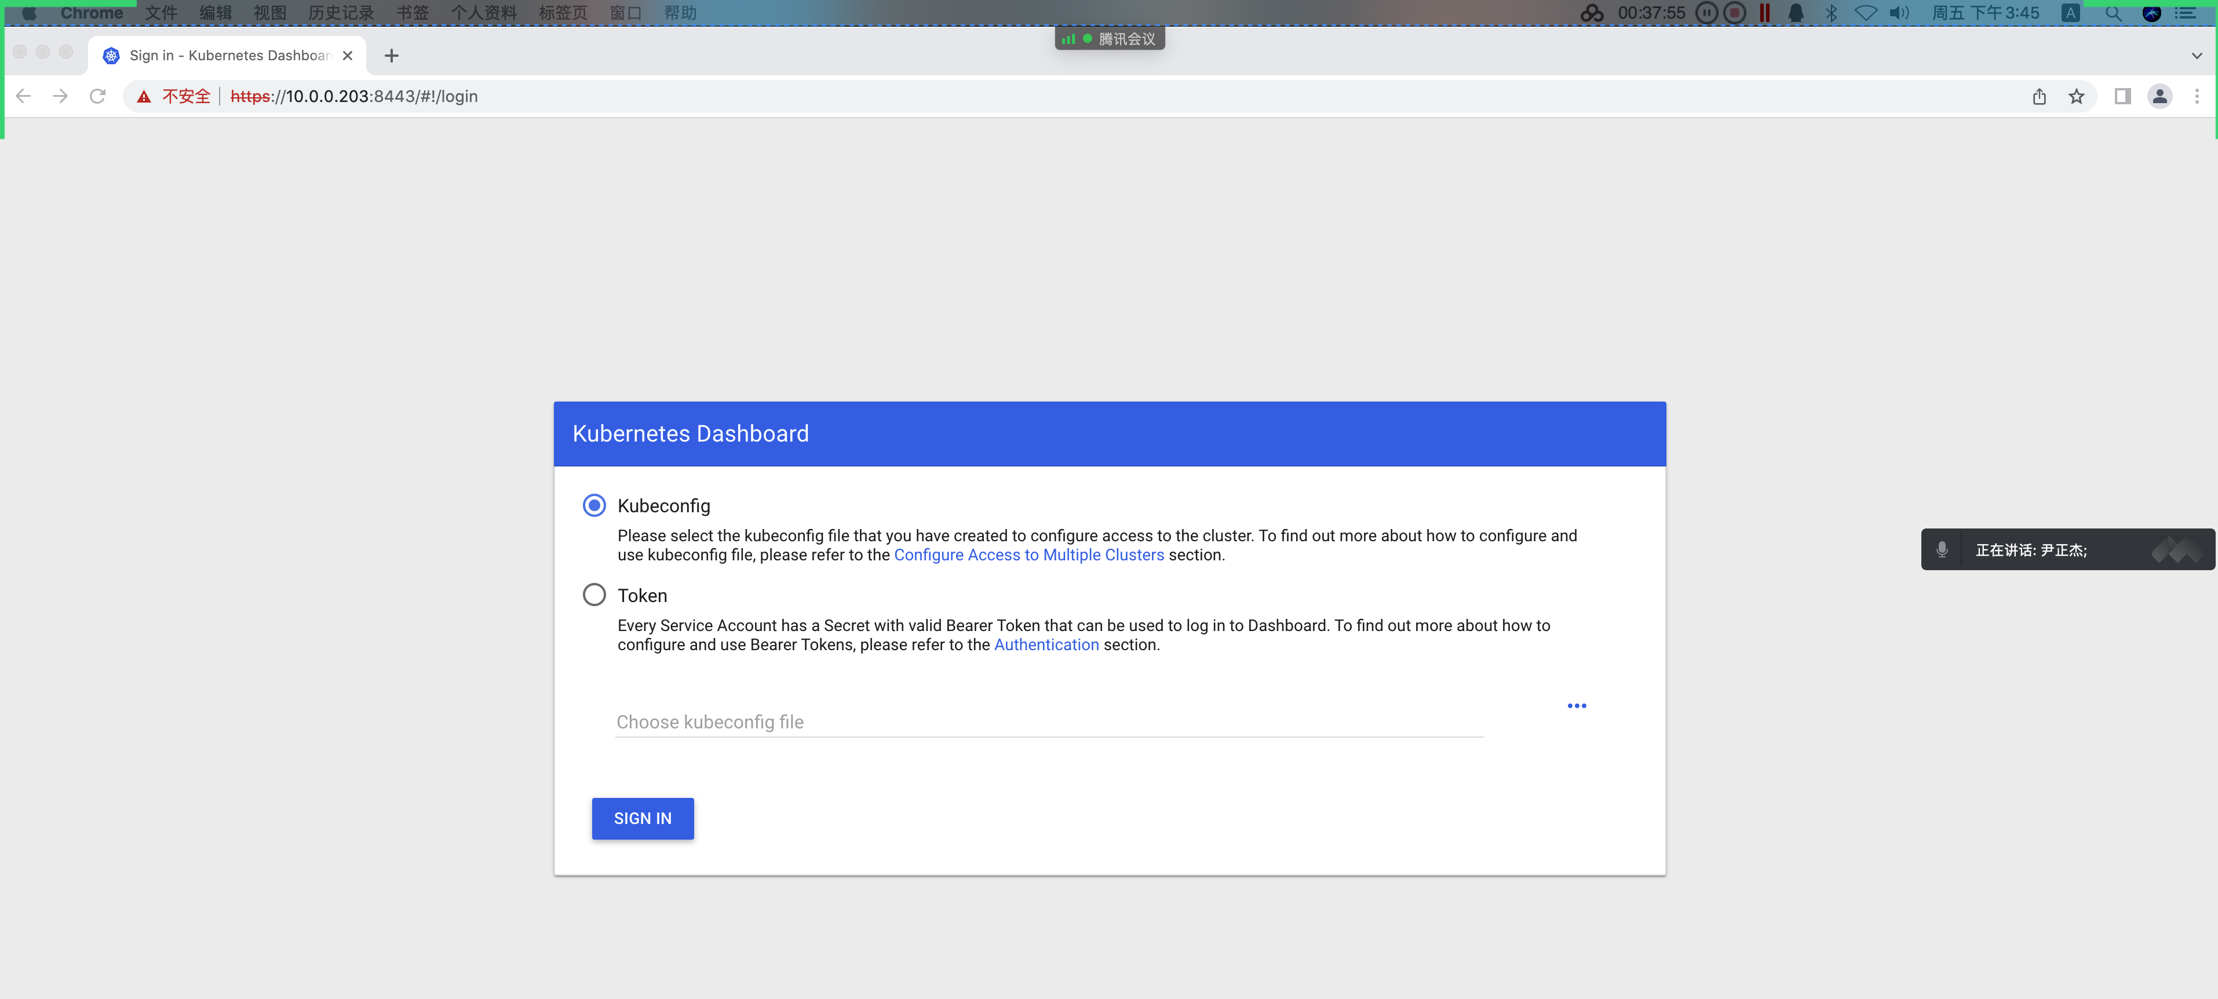Image resolution: width=2218 pixels, height=999 pixels.
Task: Click three-dots kubeconfig file browse icon
Action: coord(1577,705)
